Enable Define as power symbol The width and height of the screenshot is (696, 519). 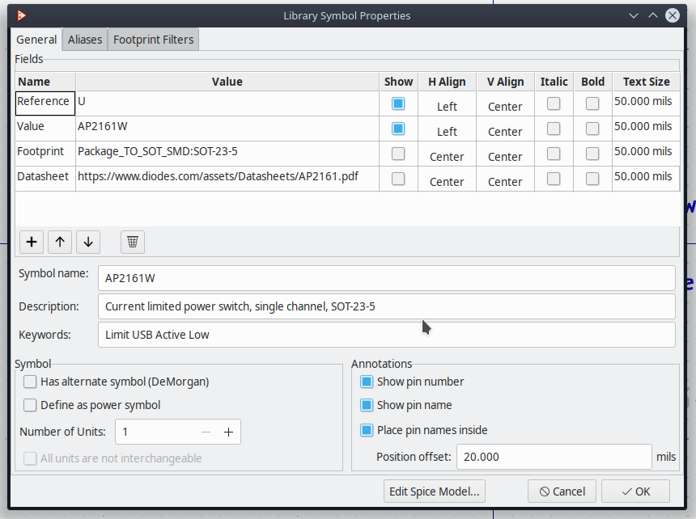(31, 405)
